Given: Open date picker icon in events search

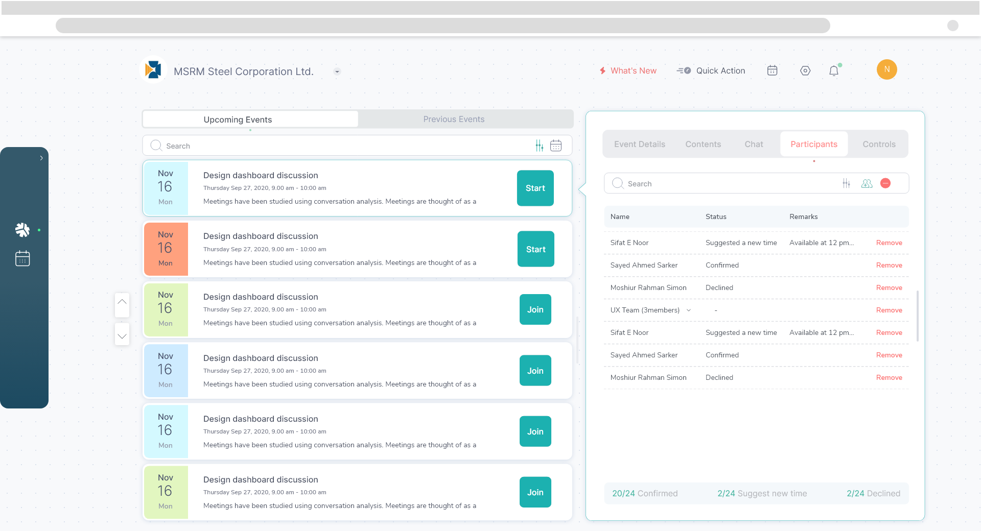Looking at the screenshot, I should tap(556, 146).
